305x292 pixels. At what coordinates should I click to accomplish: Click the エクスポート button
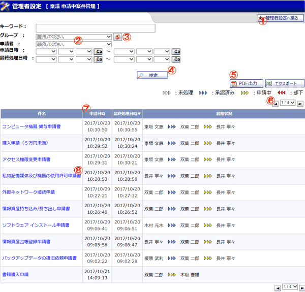(285, 84)
